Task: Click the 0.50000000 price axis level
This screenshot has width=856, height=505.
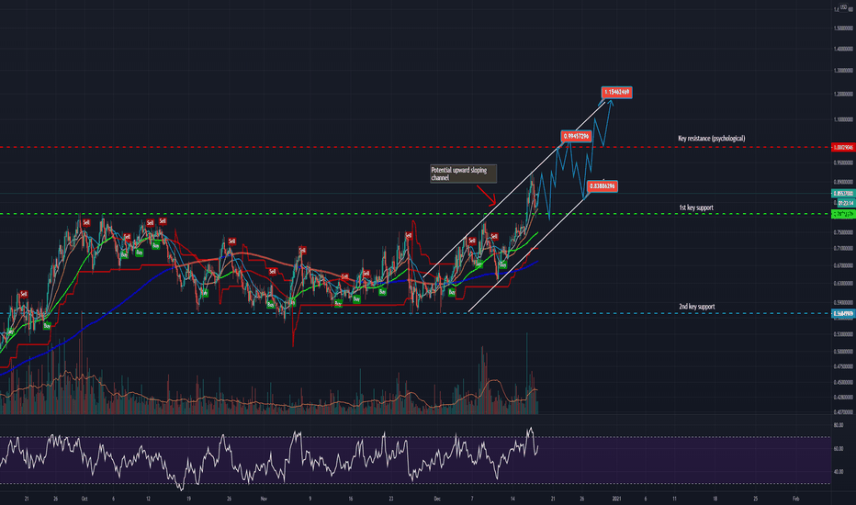Action: pos(843,352)
